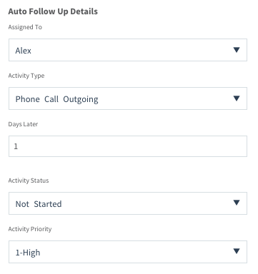This screenshot has height=274, width=258.
Task: Click empty area inside Assigned To box
Action: [131, 50]
